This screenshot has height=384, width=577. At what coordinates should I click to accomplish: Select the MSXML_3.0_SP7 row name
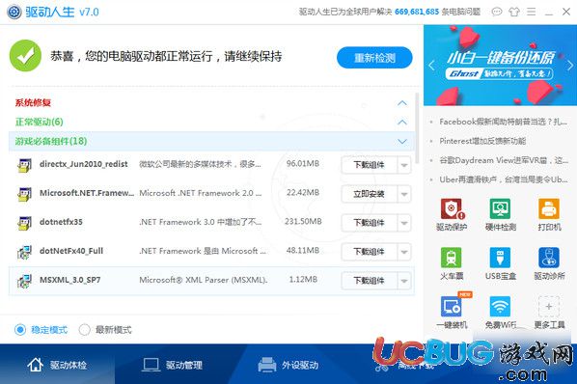[69, 280]
